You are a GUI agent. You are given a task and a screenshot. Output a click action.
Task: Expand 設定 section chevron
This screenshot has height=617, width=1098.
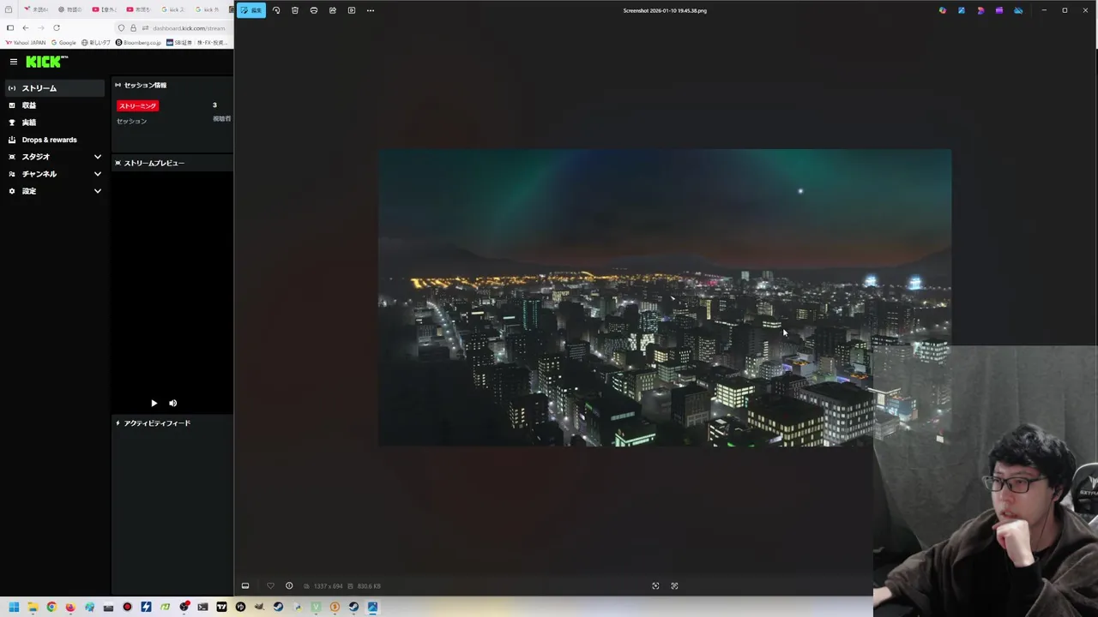(98, 191)
